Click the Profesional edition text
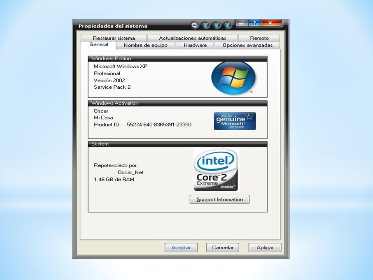 107,73
